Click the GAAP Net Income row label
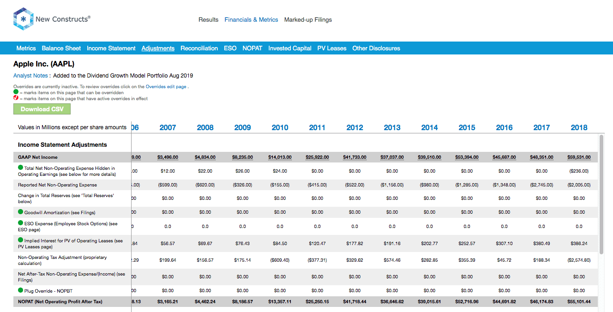 [x=38, y=157]
